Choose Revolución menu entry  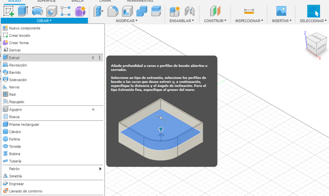53,65
